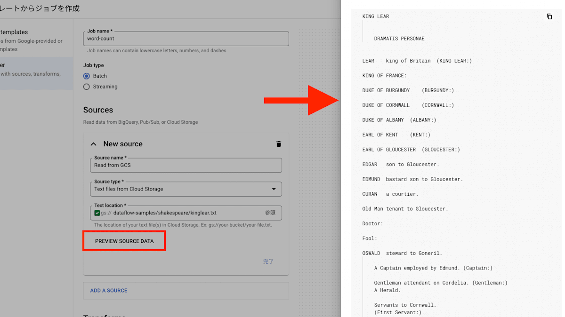Select the 'EARL OF GLOUCESTER' line
Viewport: 565px width, 317px height.
coord(411,150)
